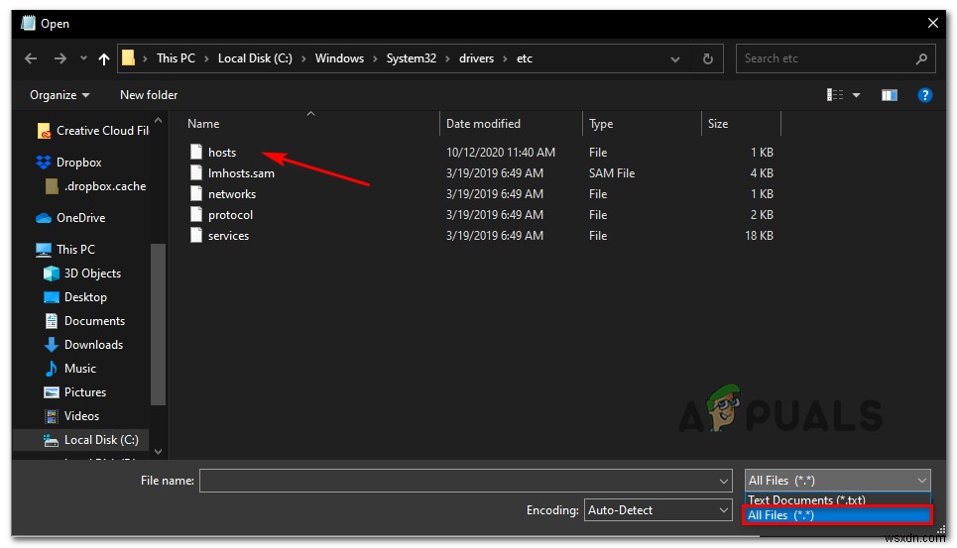Open Documents in the sidebar
Viewport: 957px width, 548px height.
85,321
